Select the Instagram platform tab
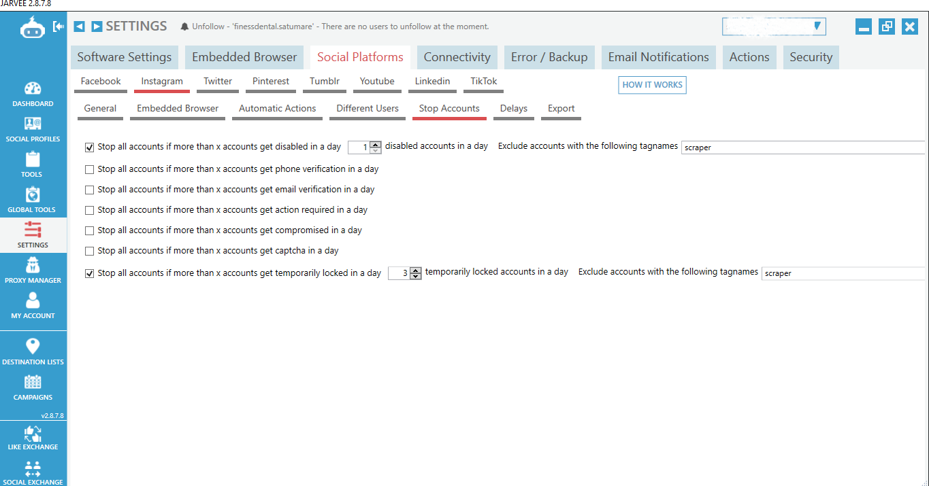The height and width of the screenshot is (486, 929). coord(162,82)
